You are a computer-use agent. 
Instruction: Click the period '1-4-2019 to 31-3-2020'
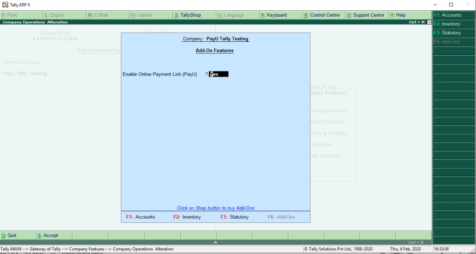click(x=55, y=39)
